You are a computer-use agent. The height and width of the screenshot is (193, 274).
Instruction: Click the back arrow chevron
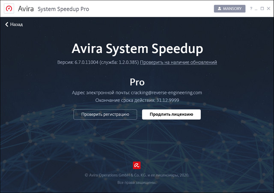point(7,24)
